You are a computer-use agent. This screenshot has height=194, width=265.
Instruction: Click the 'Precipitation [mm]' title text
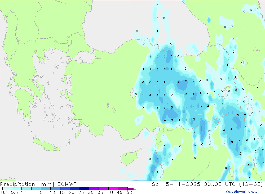pyautogui.click(x=27, y=184)
